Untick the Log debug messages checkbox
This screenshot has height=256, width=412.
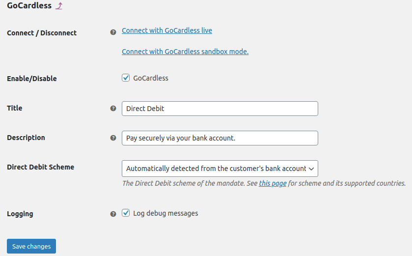click(x=126, y=213)
